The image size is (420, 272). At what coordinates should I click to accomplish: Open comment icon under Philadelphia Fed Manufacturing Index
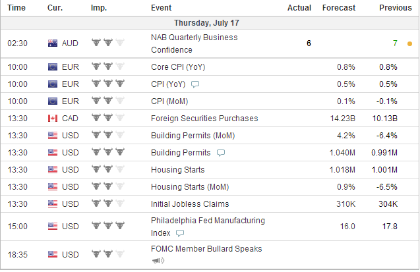point(180,233)
